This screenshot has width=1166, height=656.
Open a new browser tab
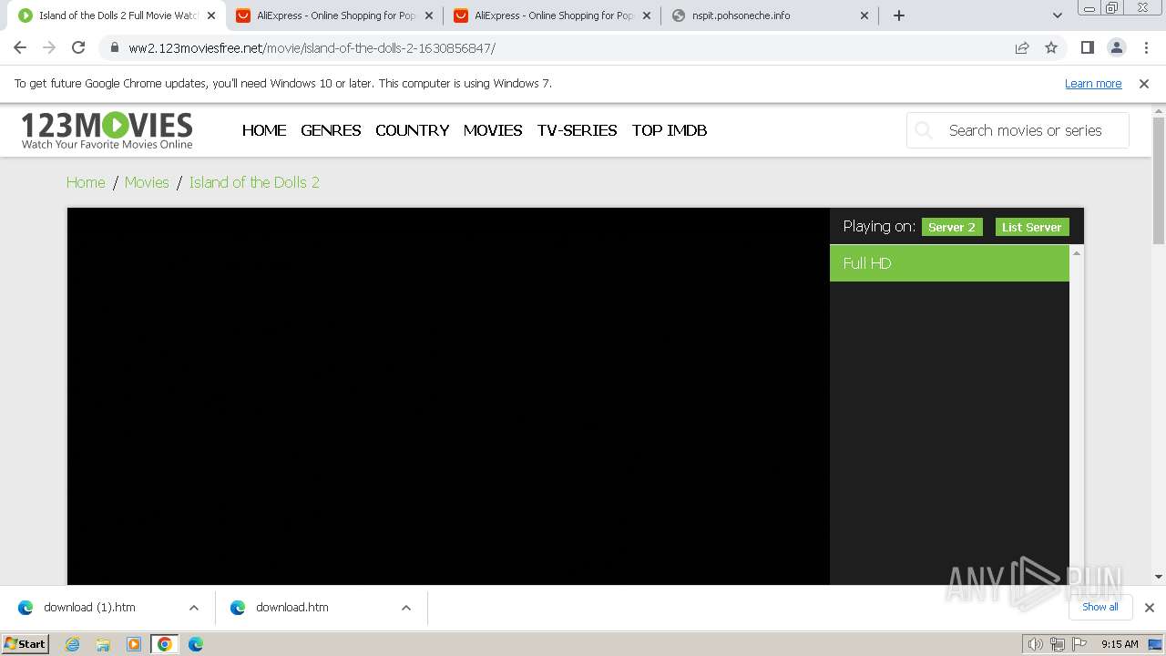[x=899, y=15]
